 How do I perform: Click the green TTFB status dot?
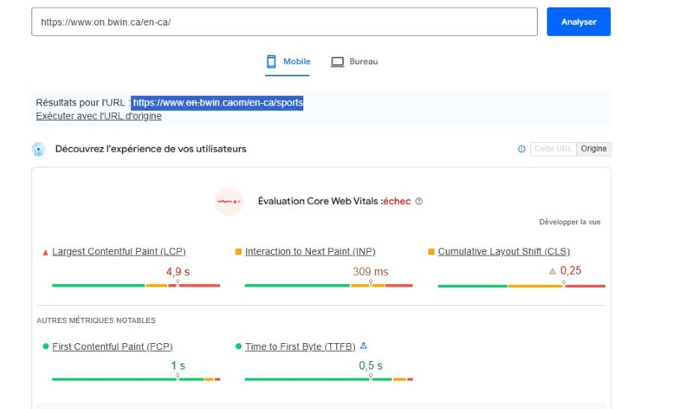(x=239, y=346)
